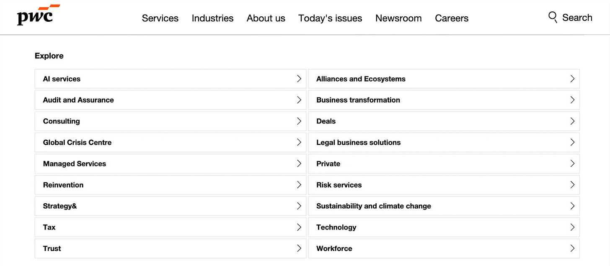Select About us in navigation
The image size is (610, 266).
[x=266, y=18]
